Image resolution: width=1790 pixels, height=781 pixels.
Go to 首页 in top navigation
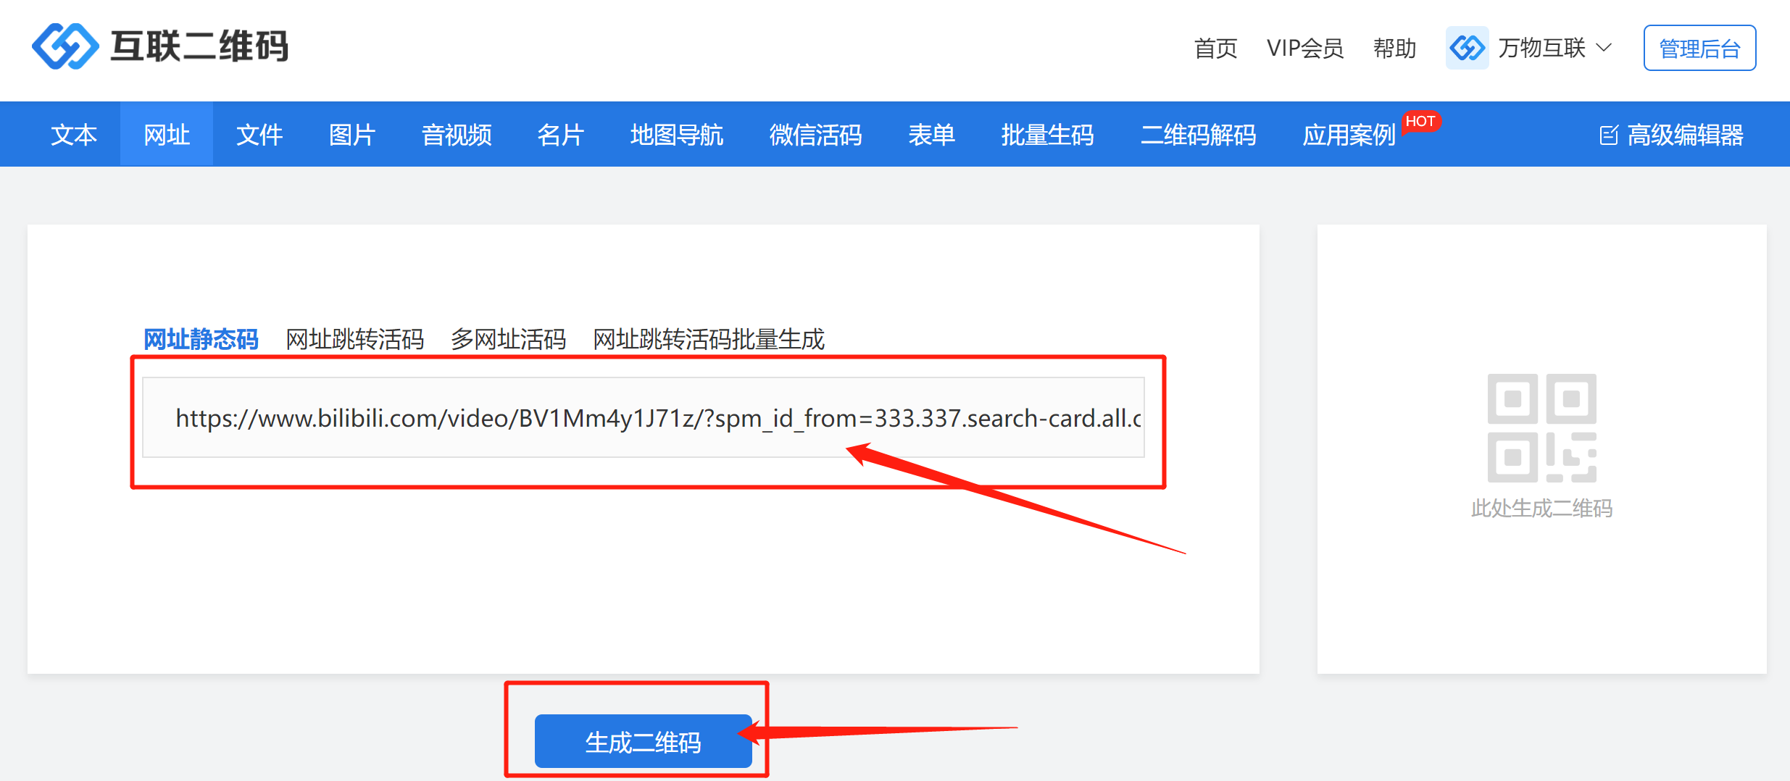[1216, 49]
